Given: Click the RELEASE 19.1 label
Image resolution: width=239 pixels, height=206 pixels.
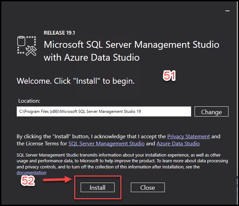Looking at the screenshot, I should [59, 33].
